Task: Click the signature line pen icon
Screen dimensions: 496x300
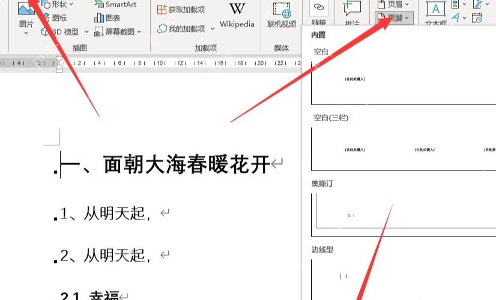Action: pos(477,4)
